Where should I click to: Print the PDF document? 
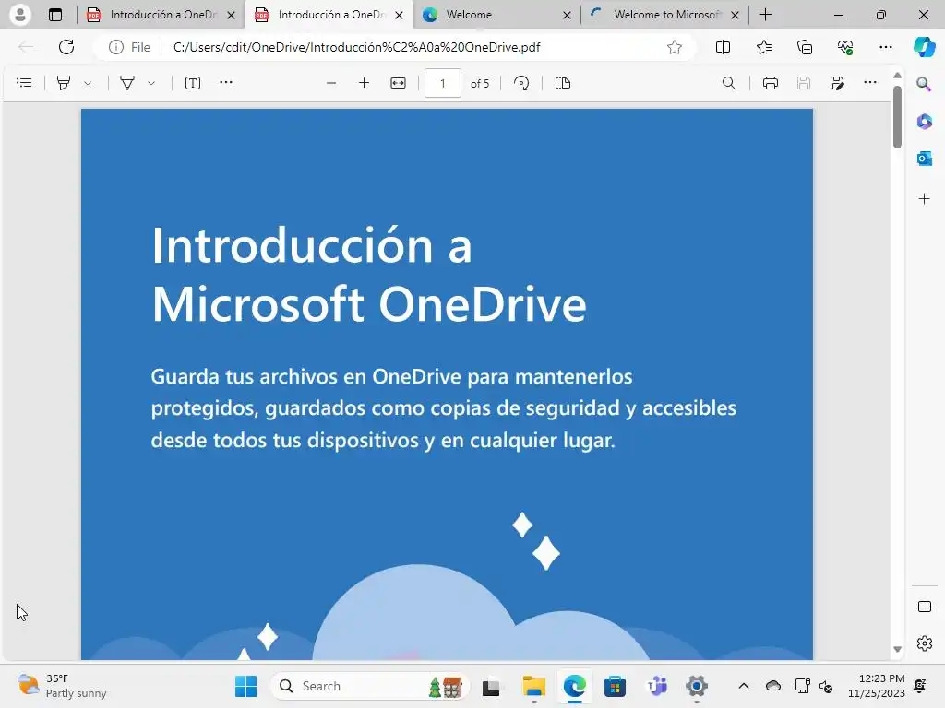[x=771, y=83]
